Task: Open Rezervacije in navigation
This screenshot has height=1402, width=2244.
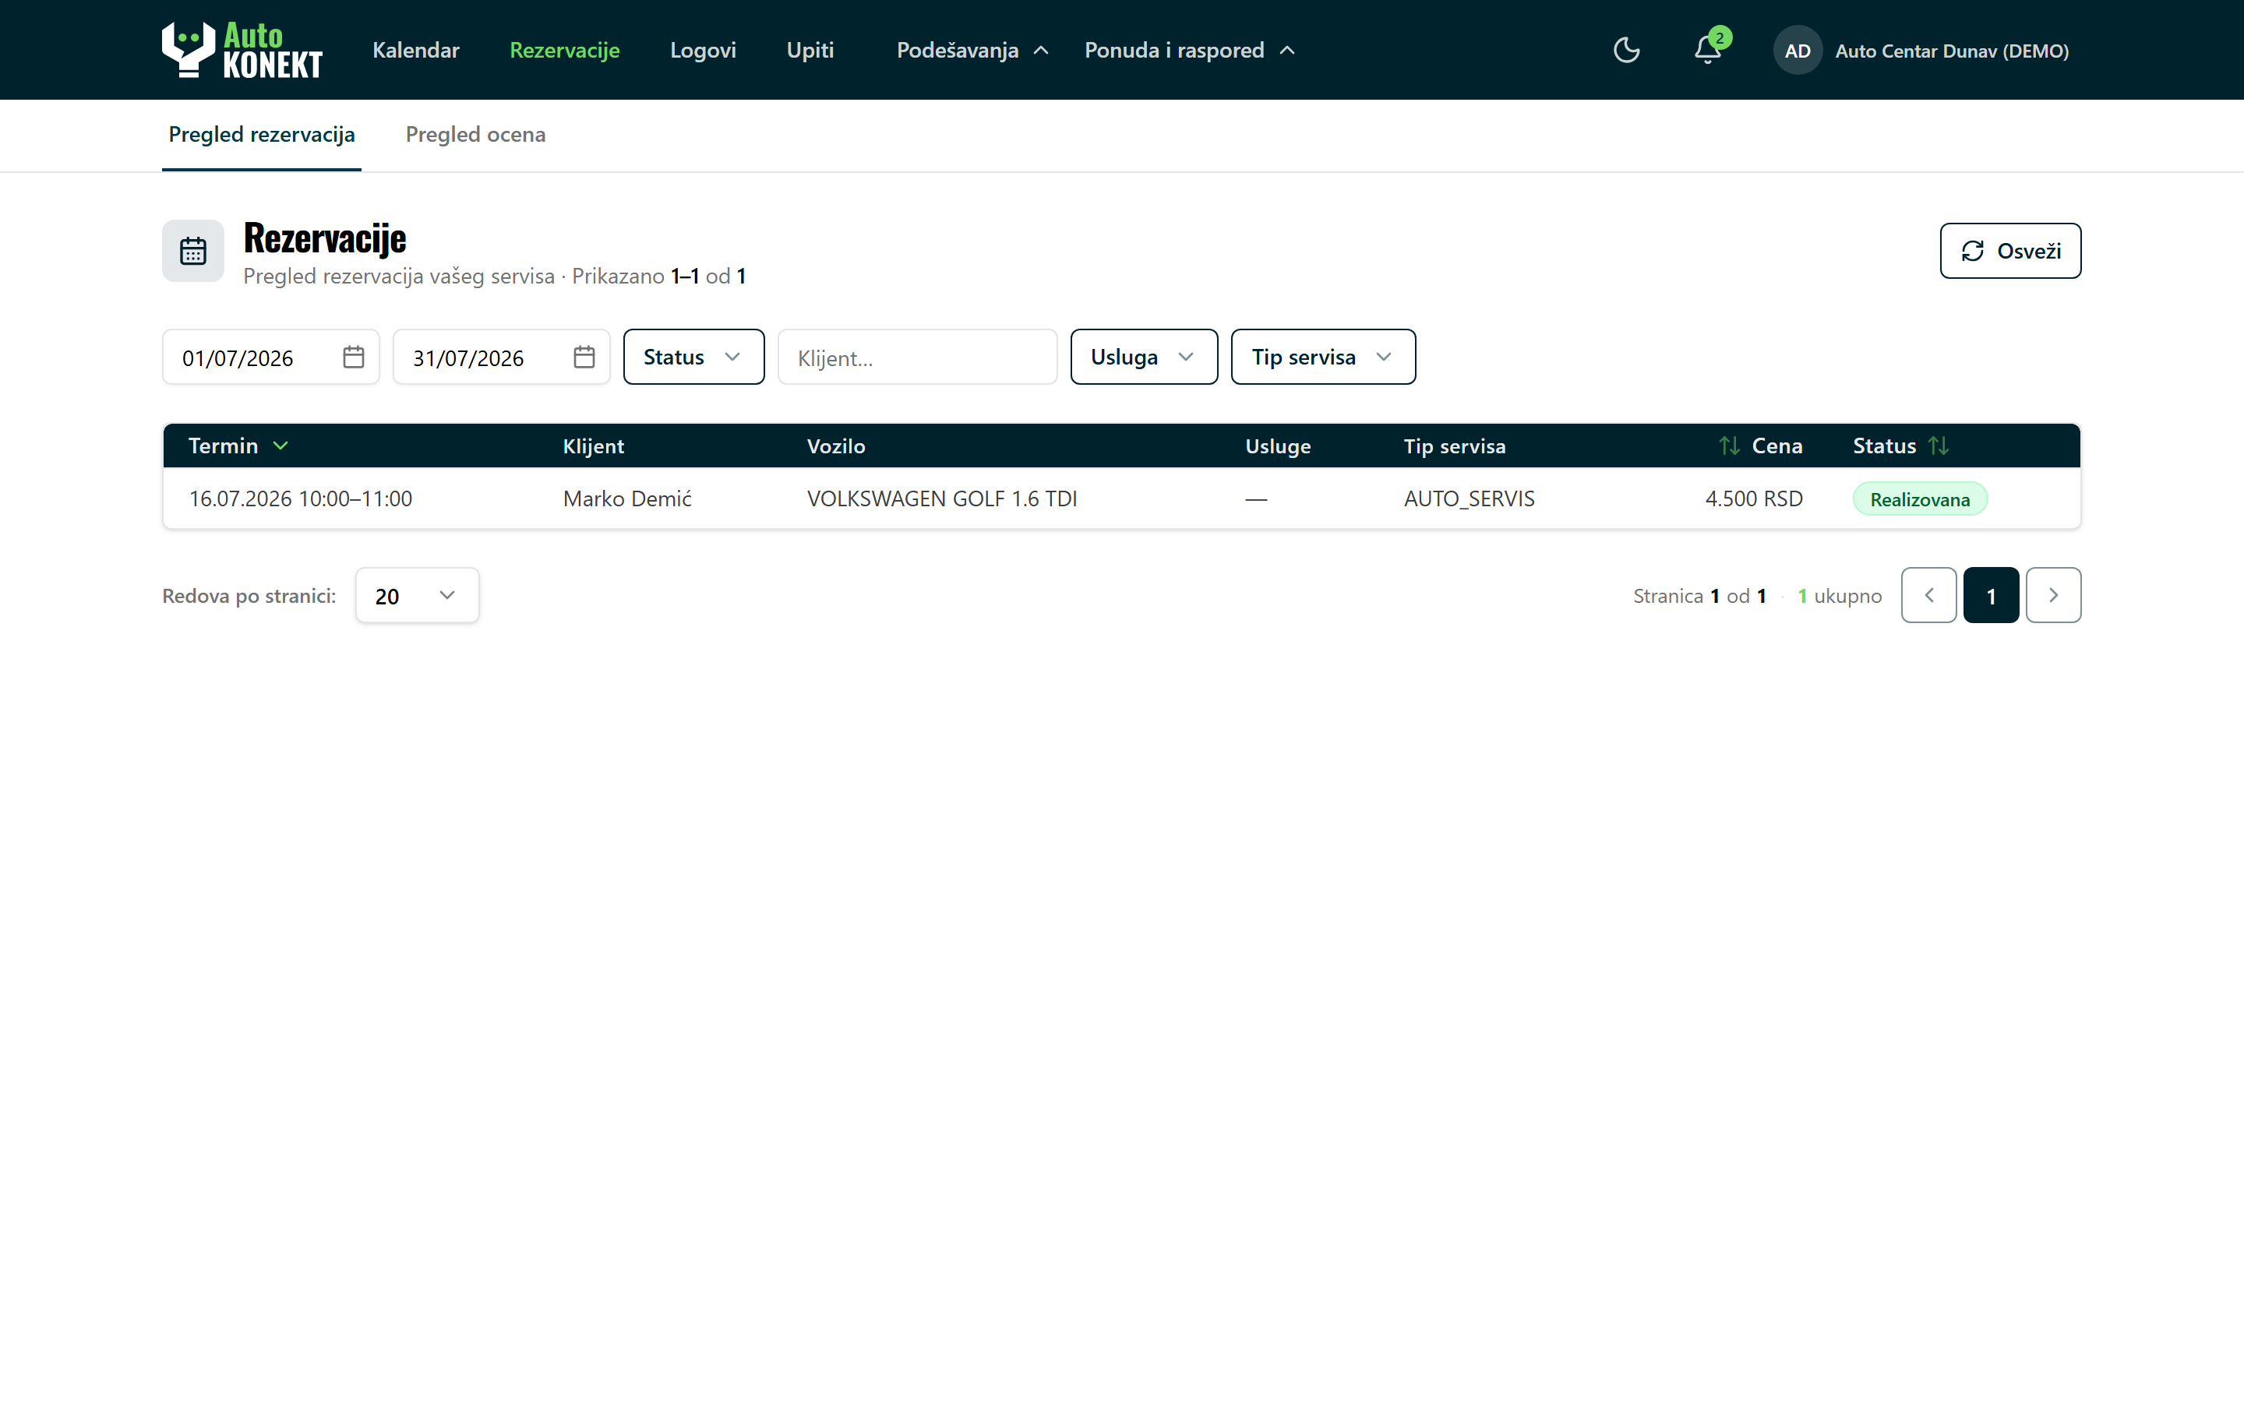Action: pyautogui.click(x=565, y=50)
